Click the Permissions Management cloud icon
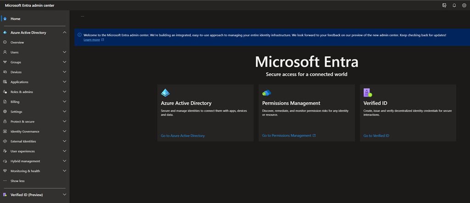 point(267,93)
